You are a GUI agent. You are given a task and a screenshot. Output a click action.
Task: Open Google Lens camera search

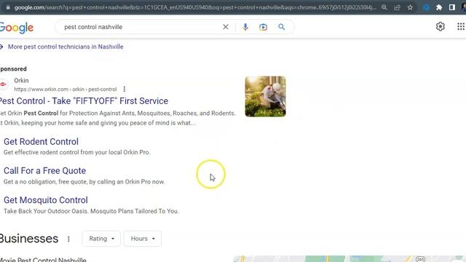[263, 27]
